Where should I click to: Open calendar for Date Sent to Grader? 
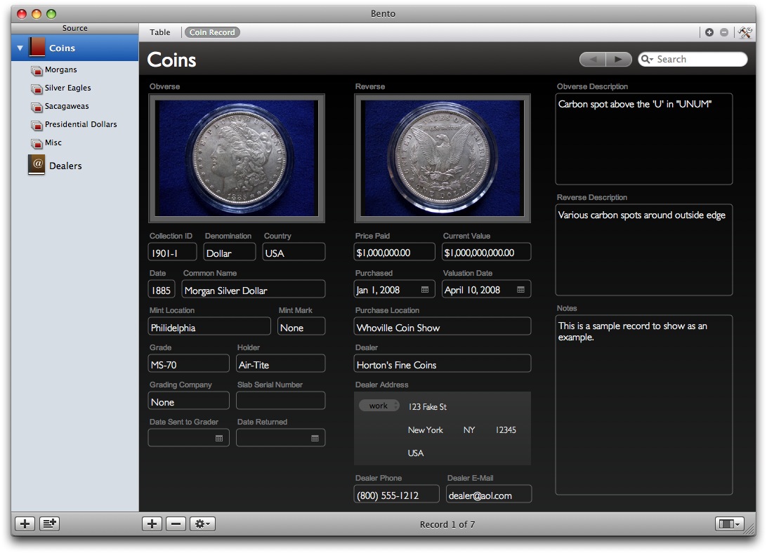pos(219,439)
